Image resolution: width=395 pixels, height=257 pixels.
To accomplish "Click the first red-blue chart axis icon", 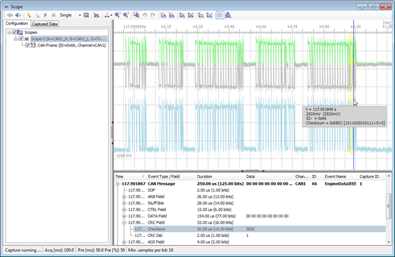I will 163,15.
